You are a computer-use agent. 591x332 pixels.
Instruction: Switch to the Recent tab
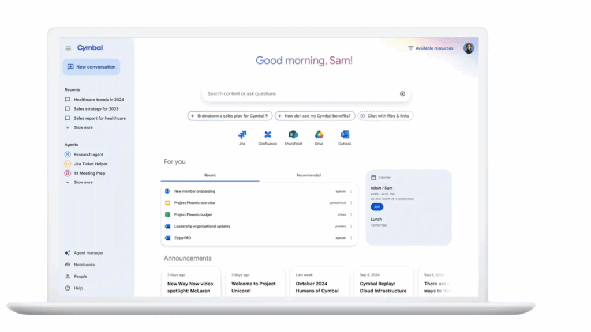(x=210, y=175)
